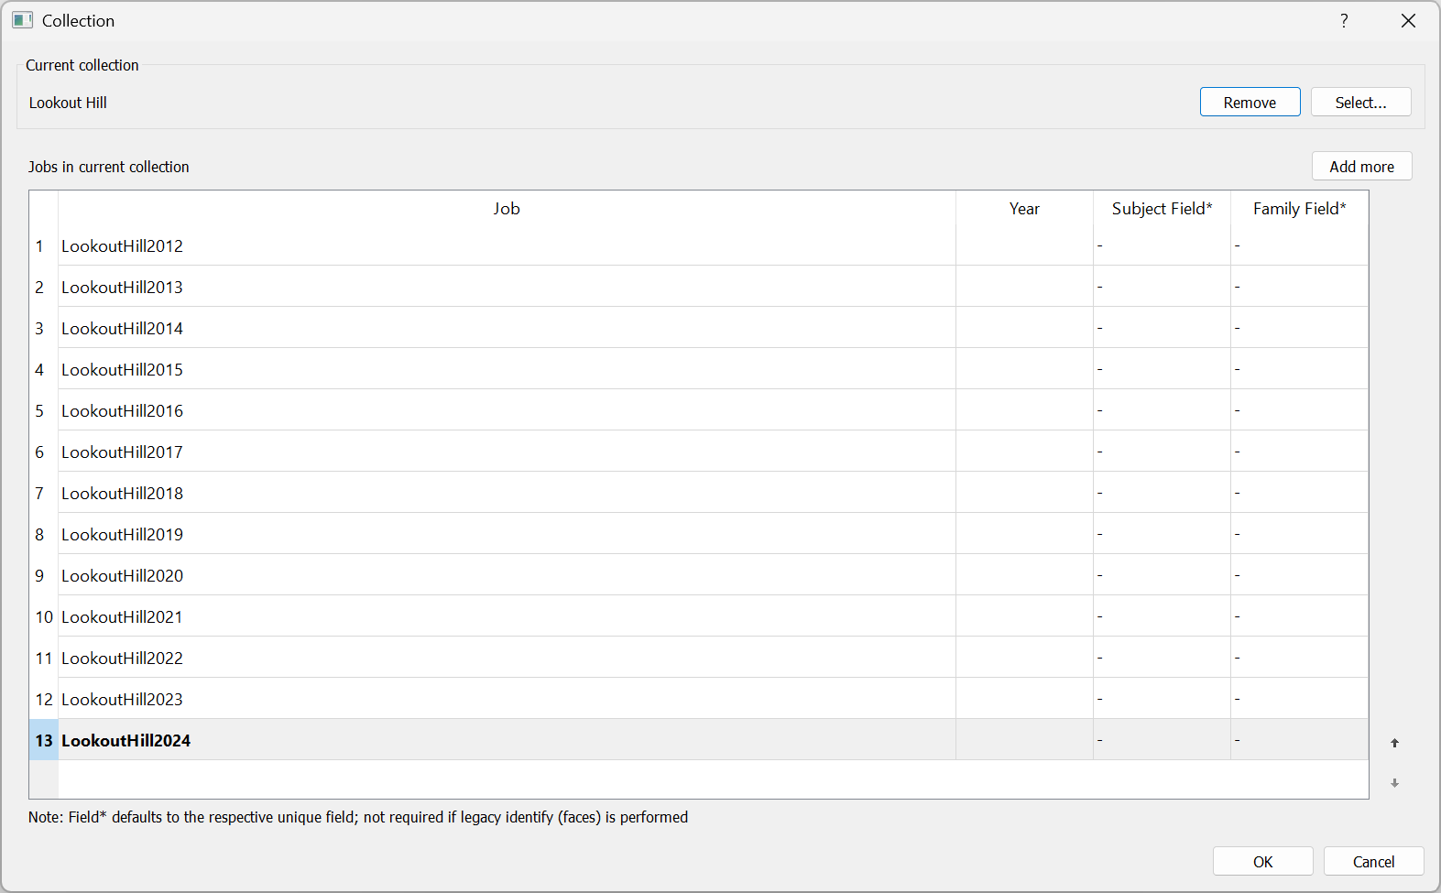Click Year cell for LookoutHill2015
Viewport: 1441px width, 893px height.
(x=1024, y=369)
